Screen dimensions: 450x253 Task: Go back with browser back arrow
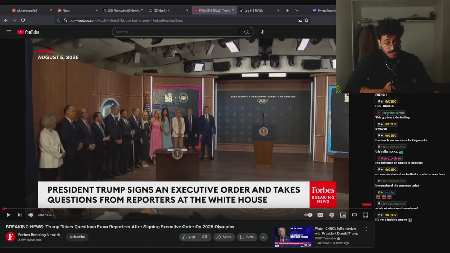pos(6,20)
